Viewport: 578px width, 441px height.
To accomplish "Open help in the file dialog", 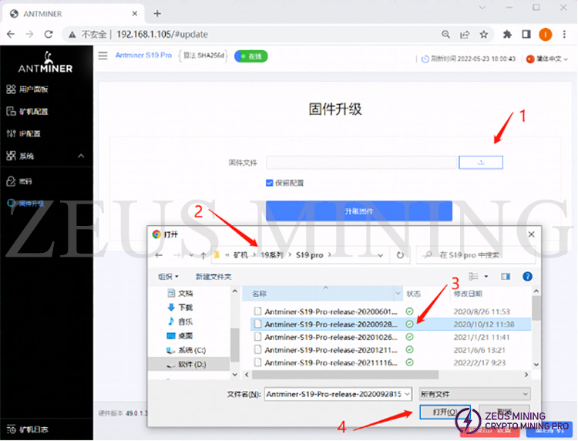I will [x=527, y=276].
